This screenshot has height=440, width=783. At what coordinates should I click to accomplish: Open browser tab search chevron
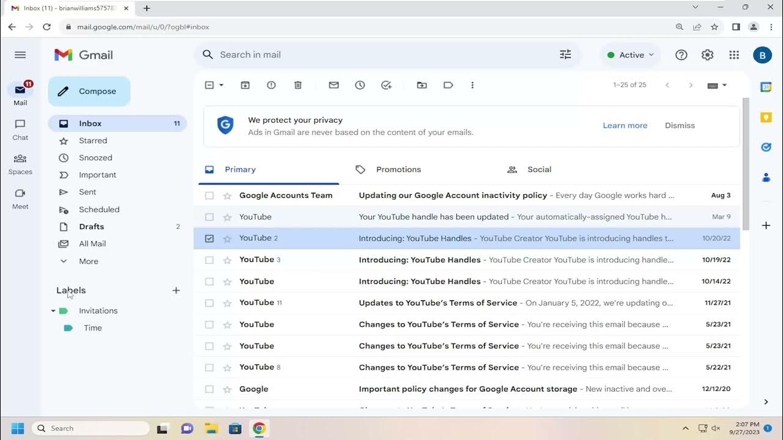tap(696, 7)
